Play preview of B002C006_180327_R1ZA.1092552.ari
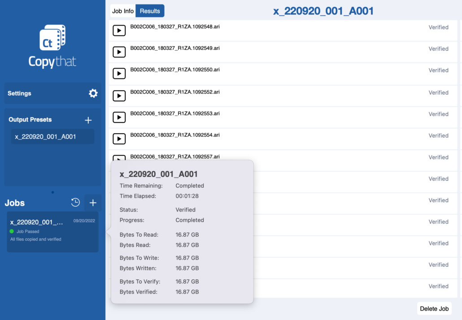 (119, 95)
